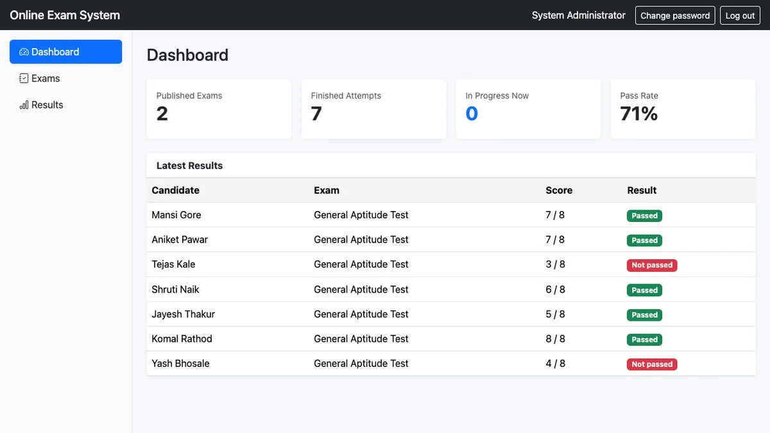The image size is (770, 433).
Task: Click the Result column header
Action: click(x=642, y=191)
